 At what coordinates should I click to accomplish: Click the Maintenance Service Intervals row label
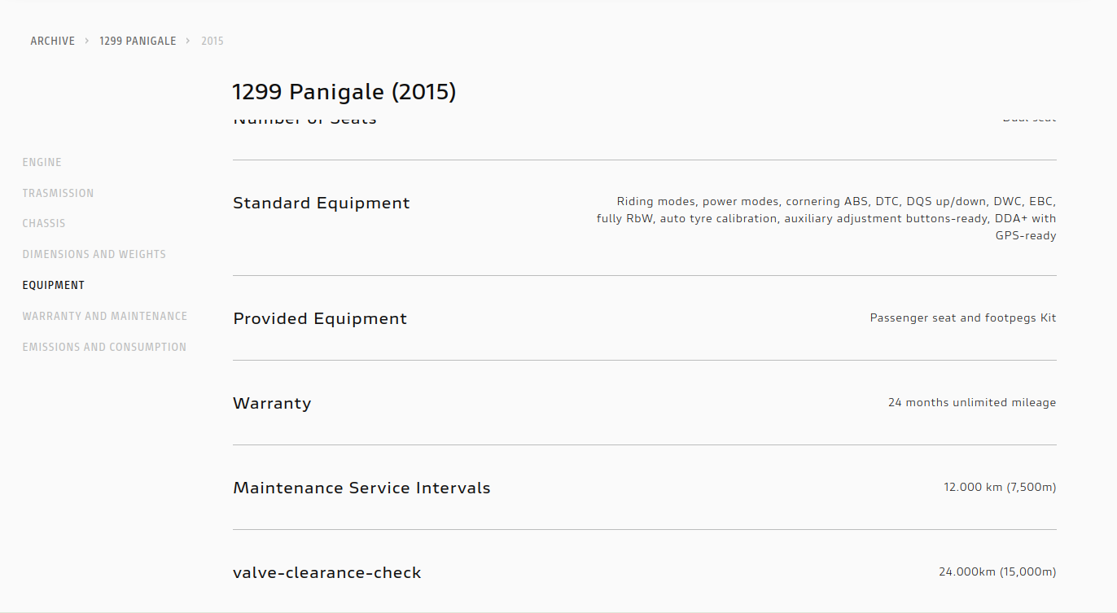tap(361, 488)
